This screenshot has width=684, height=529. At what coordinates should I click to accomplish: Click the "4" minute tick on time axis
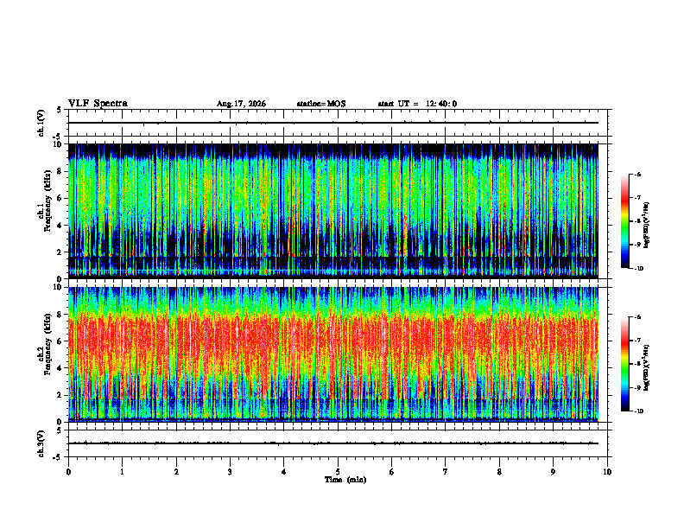[283, 472]
